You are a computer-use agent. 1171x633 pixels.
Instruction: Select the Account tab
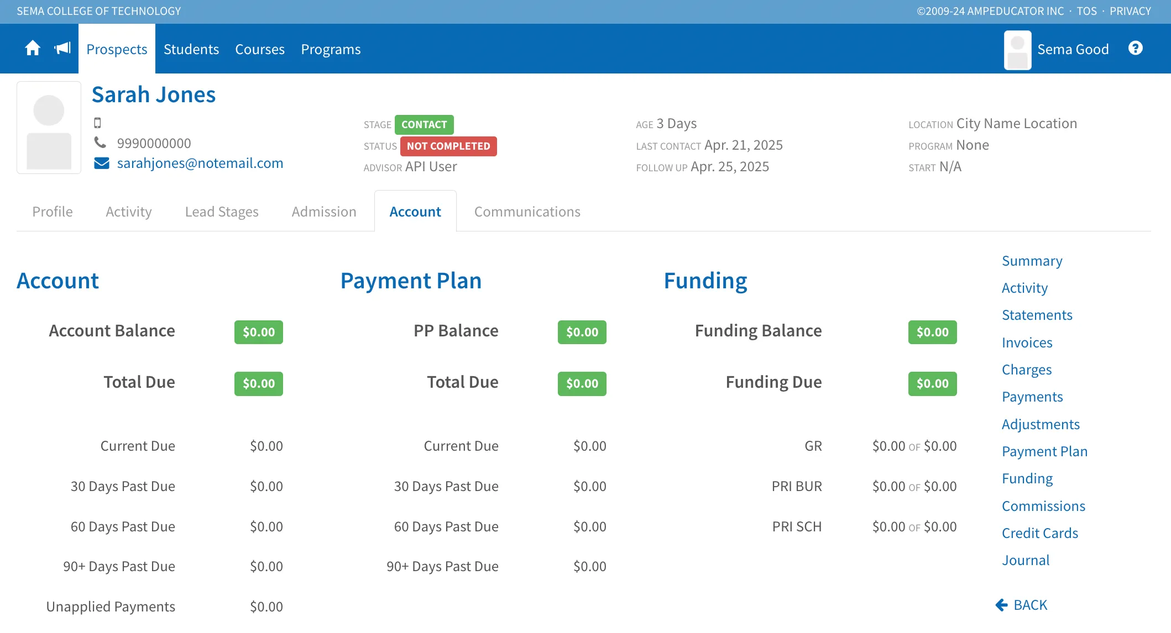(x=415, y=212)
